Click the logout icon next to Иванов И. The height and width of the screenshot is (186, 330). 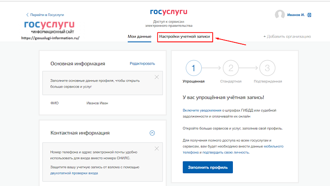[x=309, y=15]
